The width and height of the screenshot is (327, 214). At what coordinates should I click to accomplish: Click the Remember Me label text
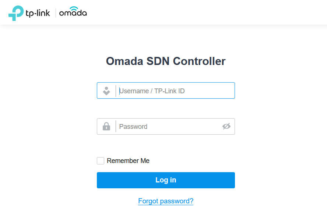(128, 161)
